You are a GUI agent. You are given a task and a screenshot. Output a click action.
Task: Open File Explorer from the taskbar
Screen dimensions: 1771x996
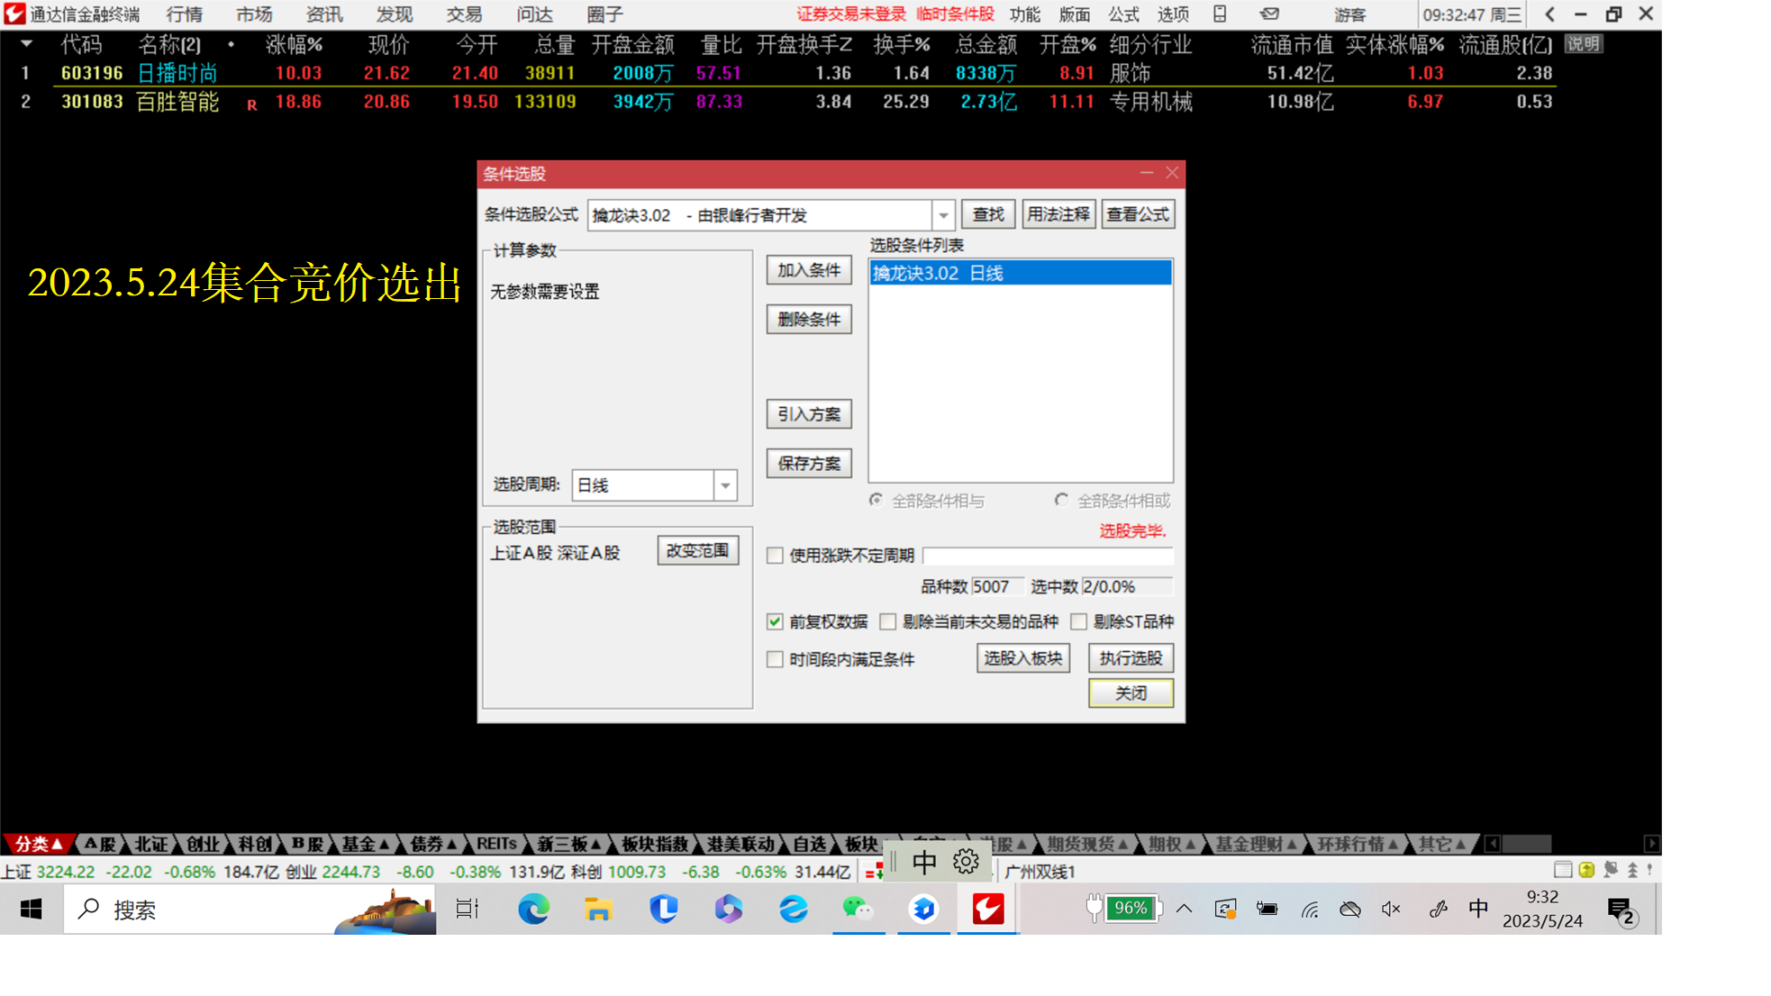(x=598, y=910)
